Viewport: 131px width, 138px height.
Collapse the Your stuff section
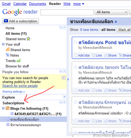point(3,44)
